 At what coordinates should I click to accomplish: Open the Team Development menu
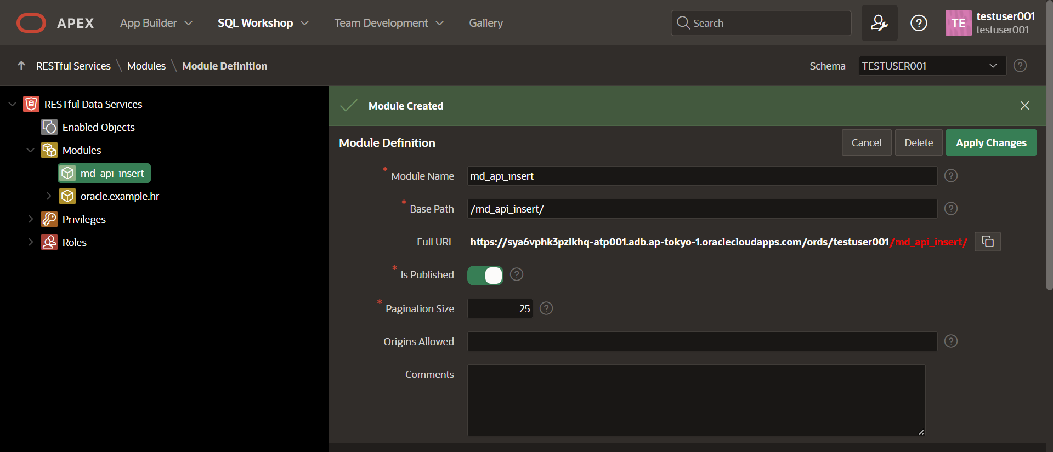(389, 23)
